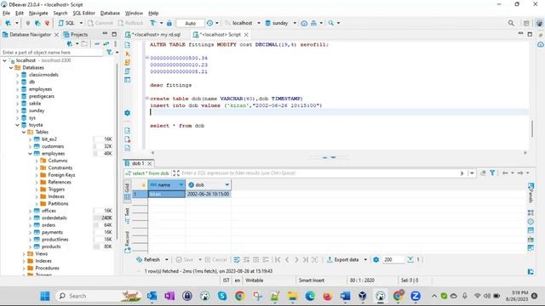Viewport: 545px width, 306px height.
Task: Click the Export data button
Action: tap(343, 259)
